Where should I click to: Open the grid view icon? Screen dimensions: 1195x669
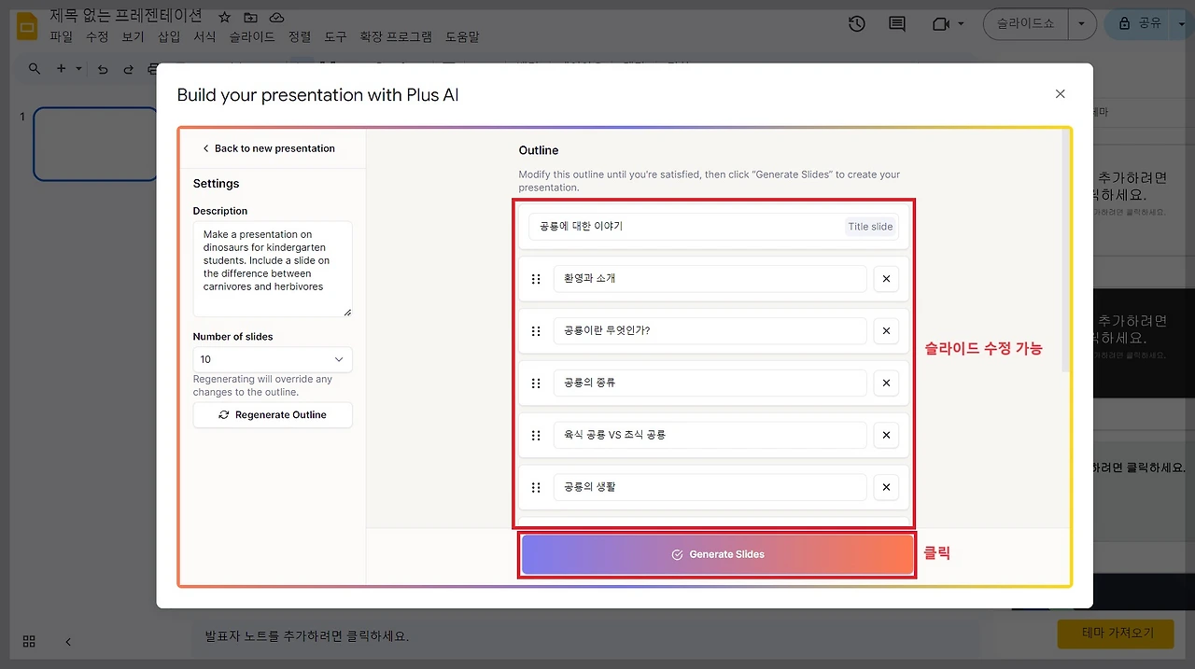click(29, 641)
